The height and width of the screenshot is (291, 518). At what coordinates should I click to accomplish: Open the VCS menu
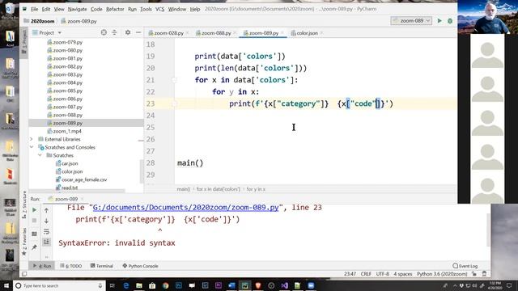coord(160,9)
